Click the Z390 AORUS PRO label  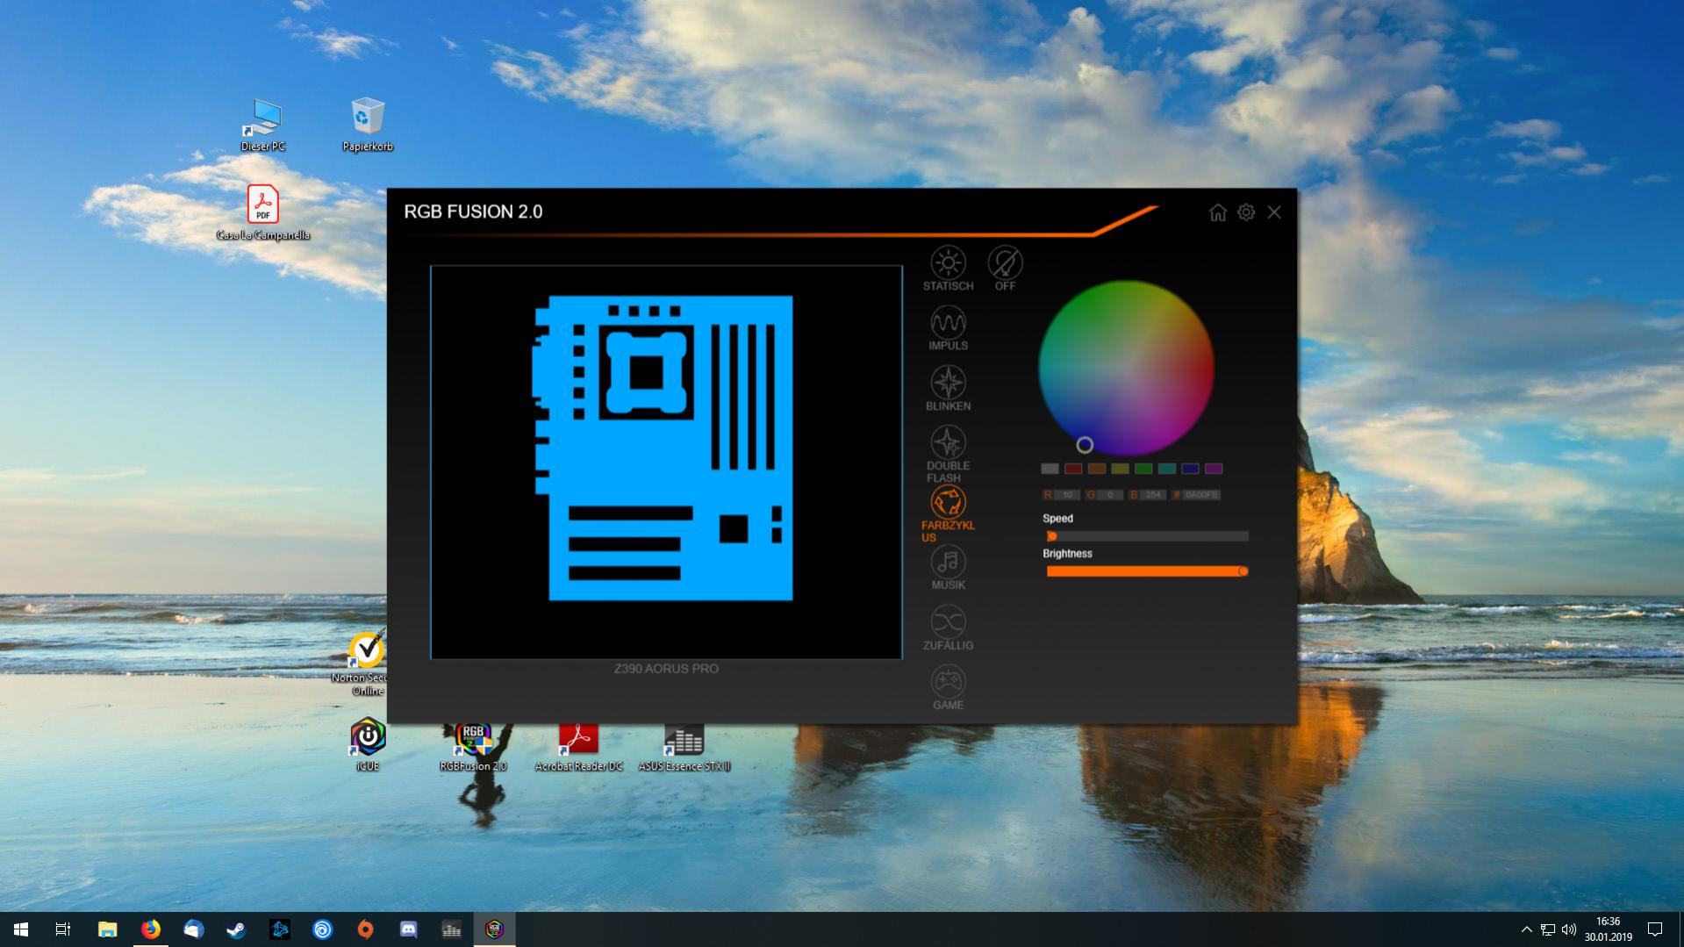[x=666, y=669]
